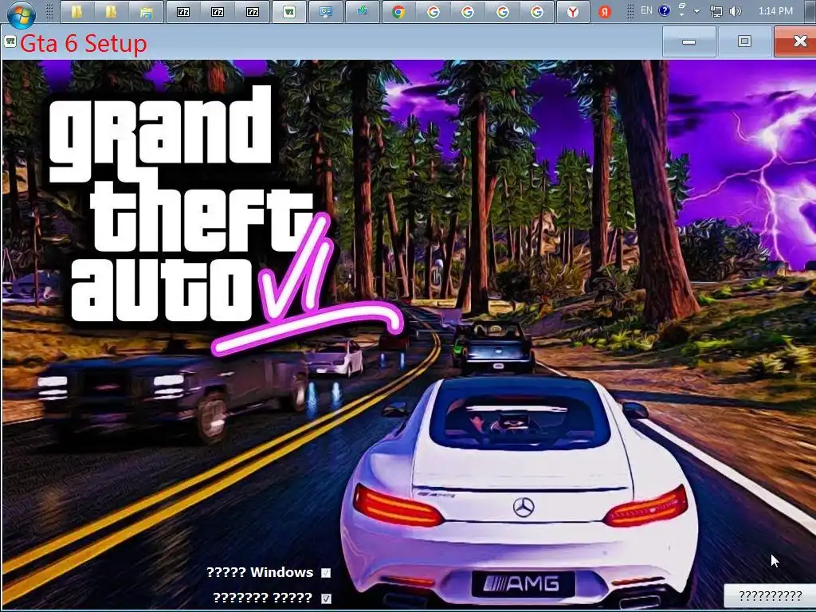
Task: Open the red Yandex Я taskbar icon
Action: coord(605,12)
